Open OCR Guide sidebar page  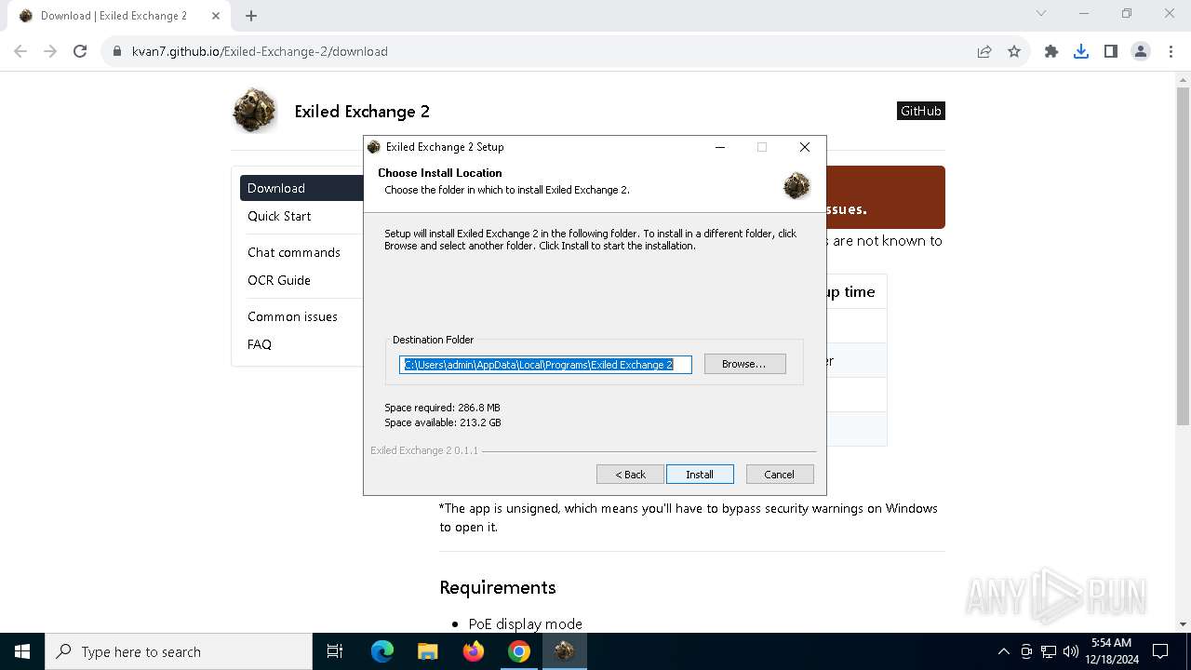[279, 280]
